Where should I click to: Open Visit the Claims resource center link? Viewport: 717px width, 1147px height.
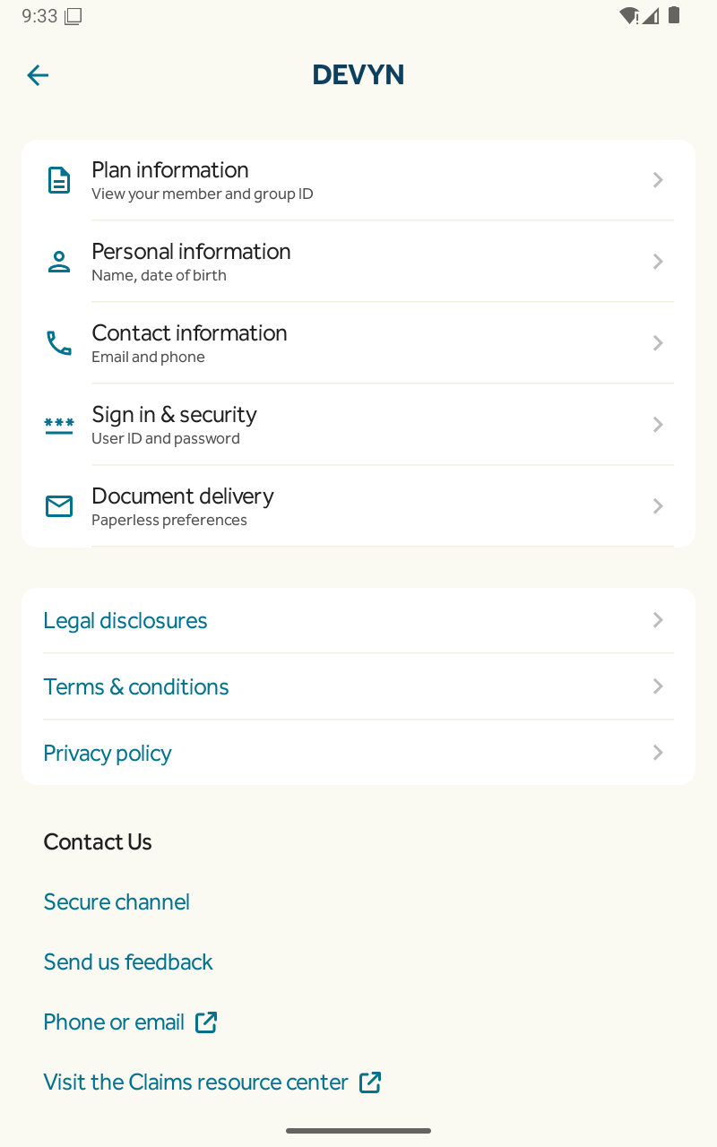click(x=195, y=1082)
